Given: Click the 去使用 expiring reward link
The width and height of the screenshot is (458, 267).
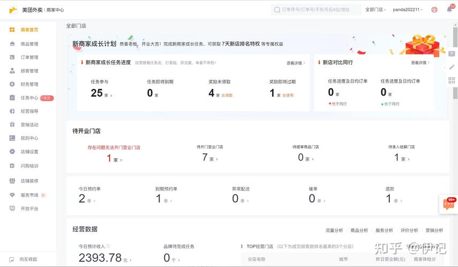Looking at the screenshot, I should tap(288, 95).
